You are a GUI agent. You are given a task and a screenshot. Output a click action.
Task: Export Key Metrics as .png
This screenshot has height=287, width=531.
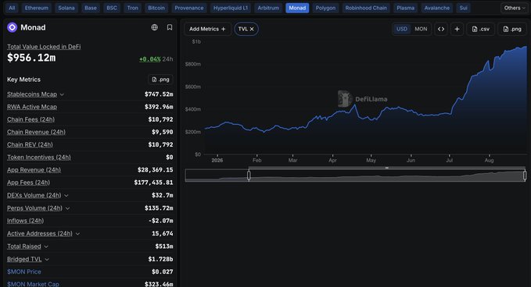point(160,80)
